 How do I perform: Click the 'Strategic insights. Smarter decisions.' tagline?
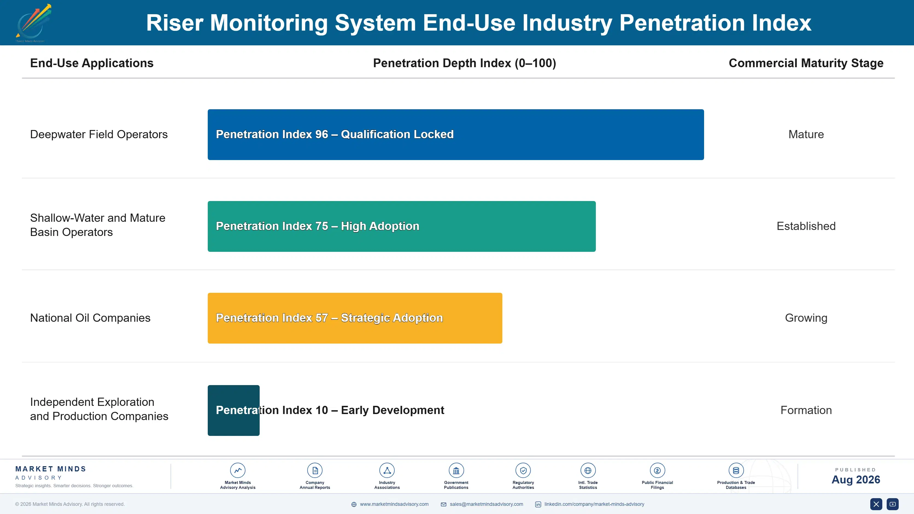74,486
